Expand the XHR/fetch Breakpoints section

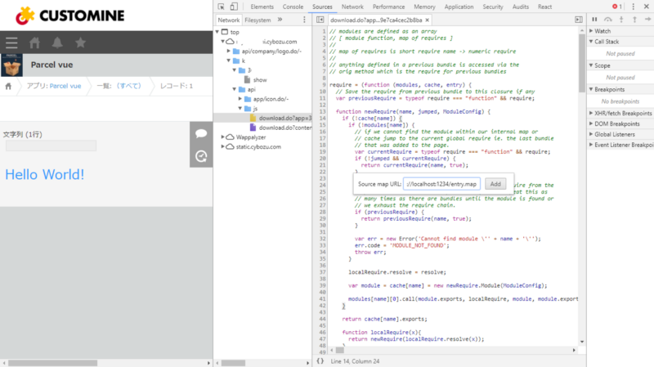point(623,113)
